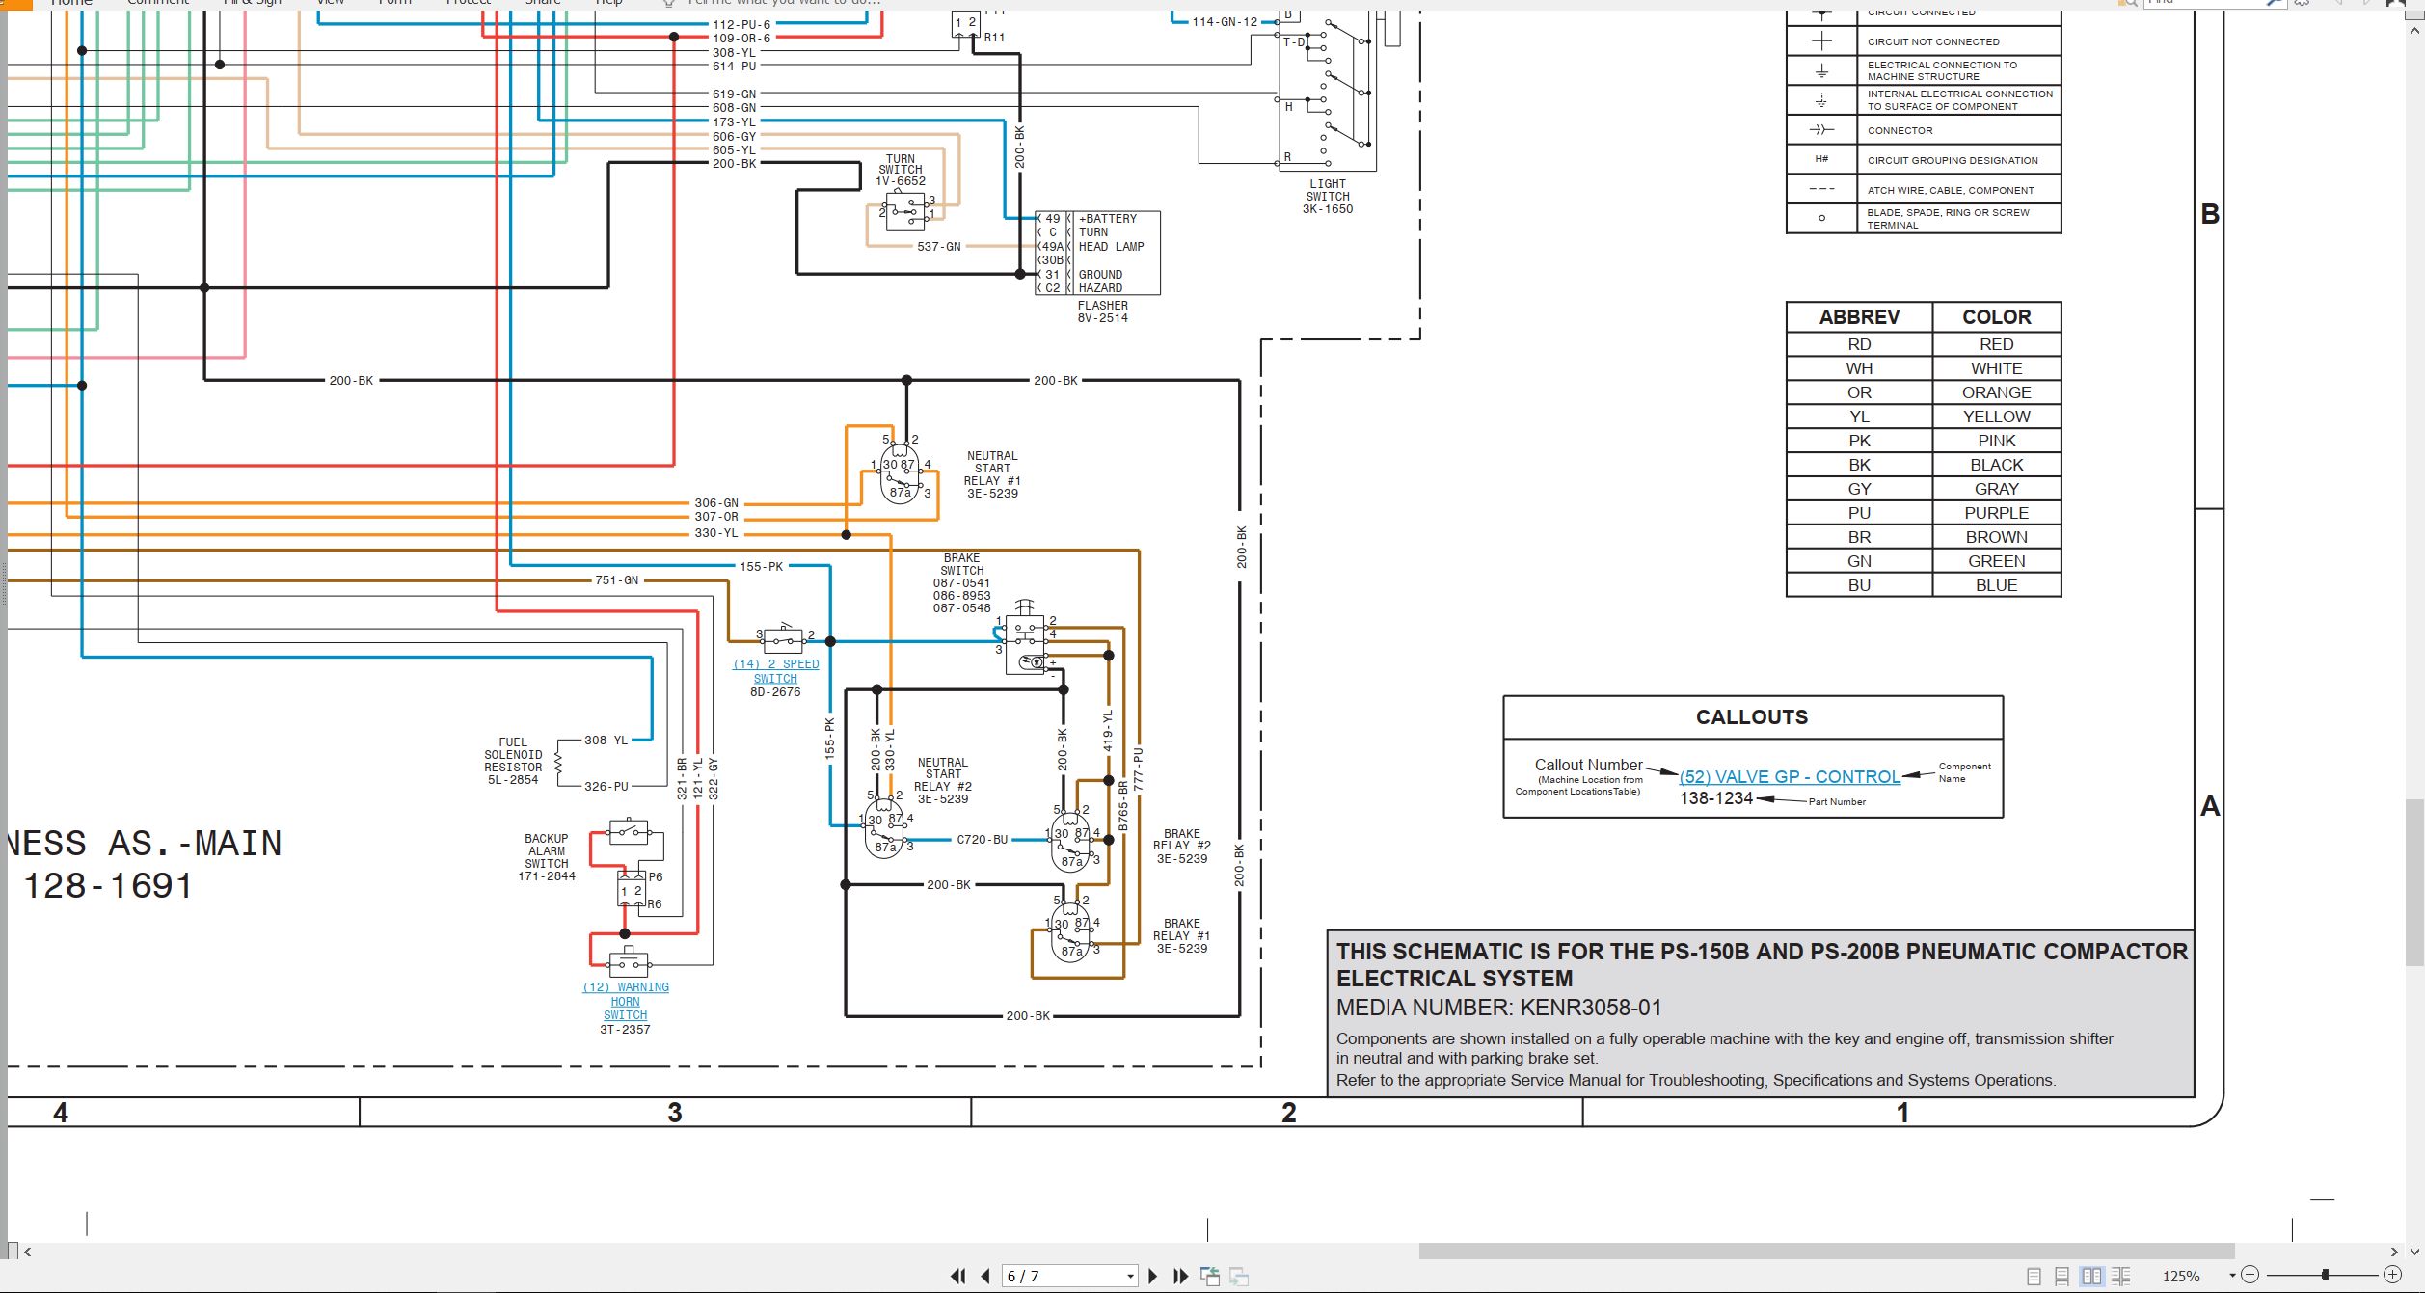Click the next view icon
Screen dimensions: 2425x1293
pyautogui.click(x=1239, y=1276)
